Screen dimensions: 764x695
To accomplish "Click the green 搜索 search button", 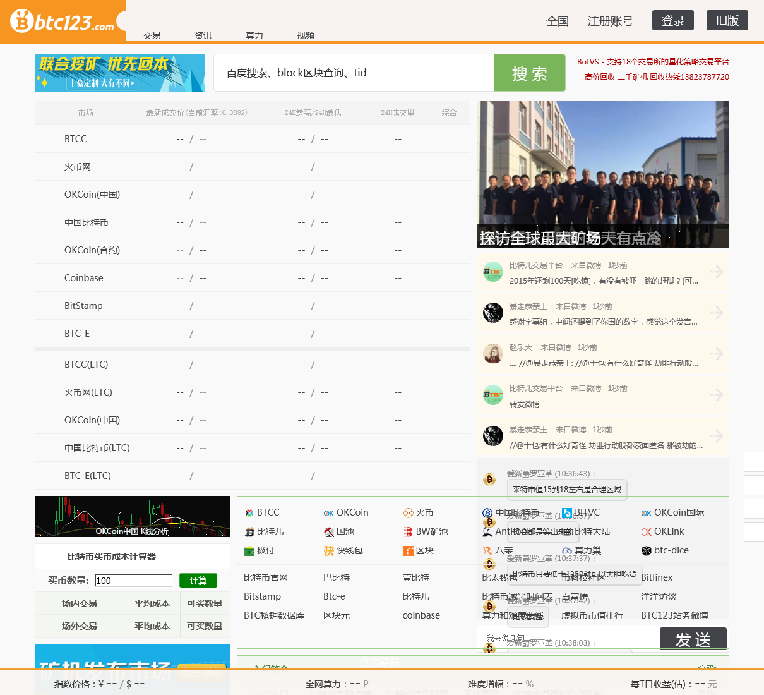I will point(530,73).
